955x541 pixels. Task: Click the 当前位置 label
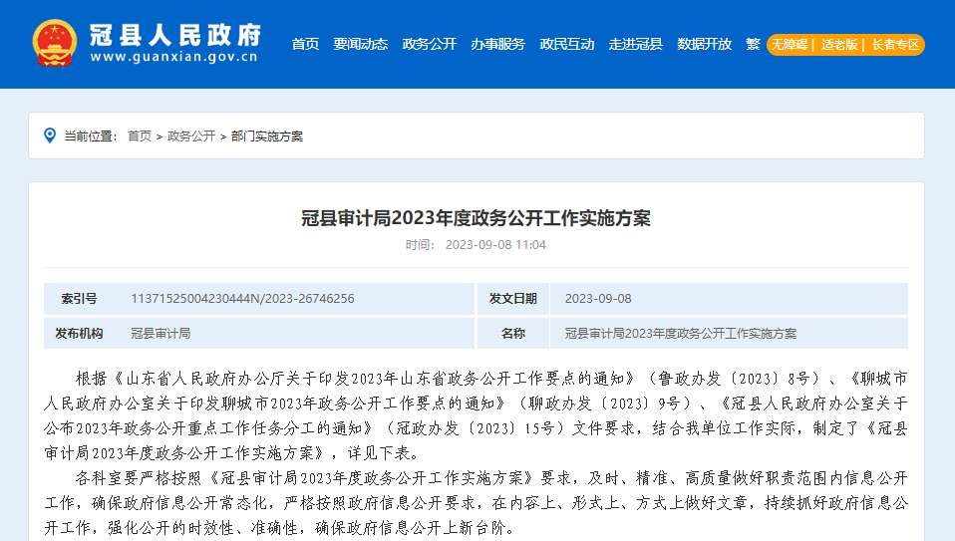90,136
